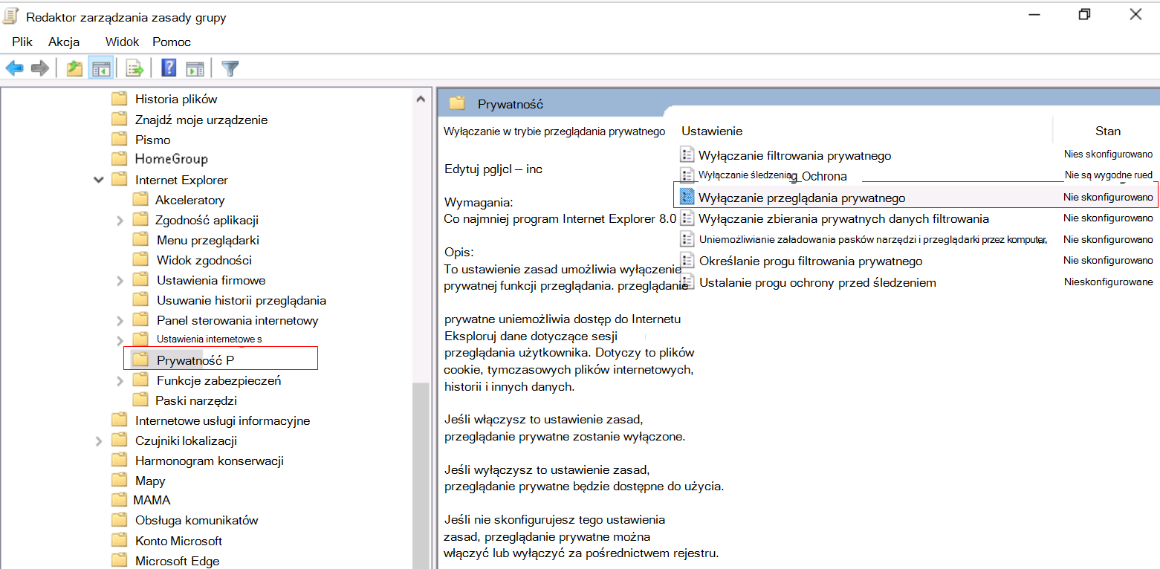
Task: Click the folder icon next to Paski narzędzi
Action: click(140, 400)
